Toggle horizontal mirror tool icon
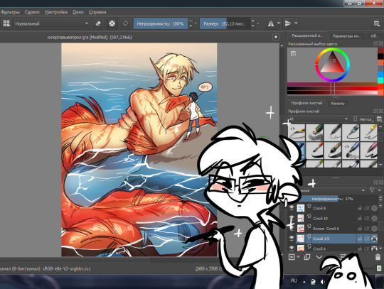The width and height of the screenshot is (384, 289). pos(271,23)
